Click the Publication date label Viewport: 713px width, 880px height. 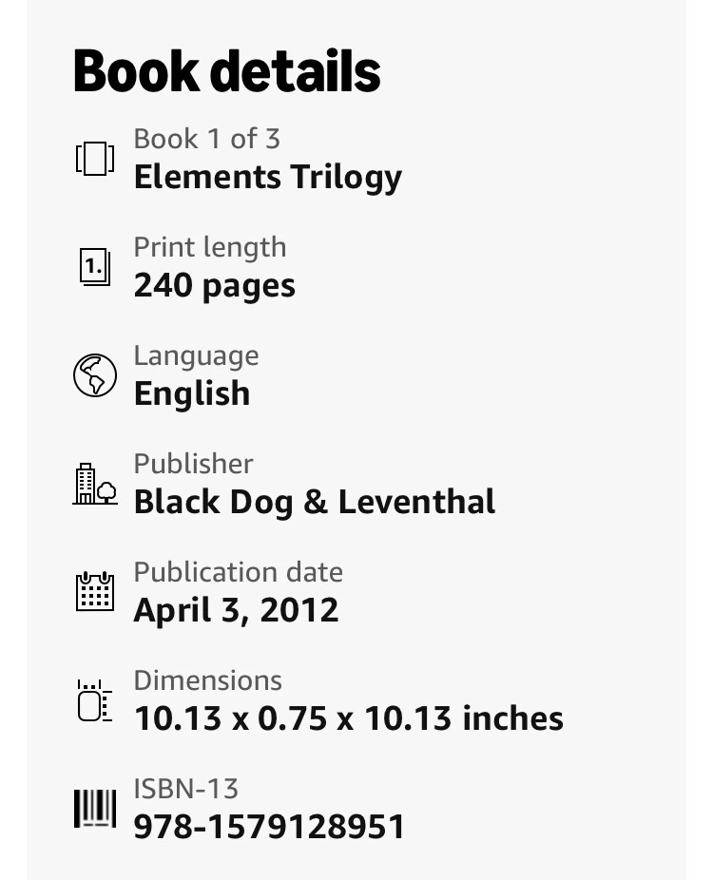(238, 572)
